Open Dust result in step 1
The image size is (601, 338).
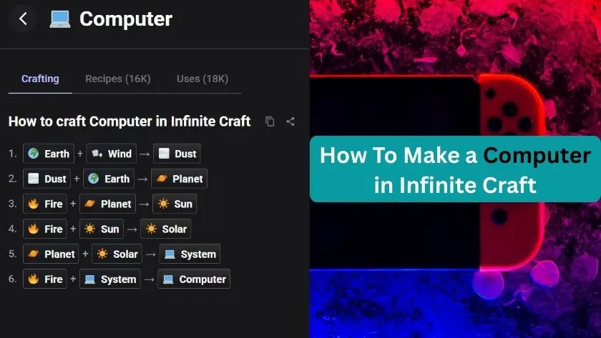pos(177,154)
